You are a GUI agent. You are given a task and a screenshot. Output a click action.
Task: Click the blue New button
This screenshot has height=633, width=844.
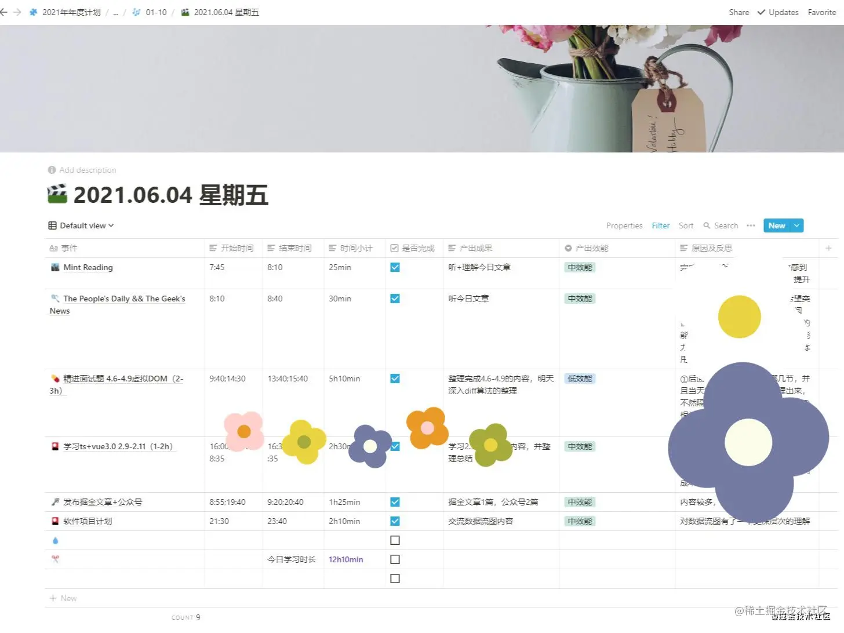click(777, 225)
